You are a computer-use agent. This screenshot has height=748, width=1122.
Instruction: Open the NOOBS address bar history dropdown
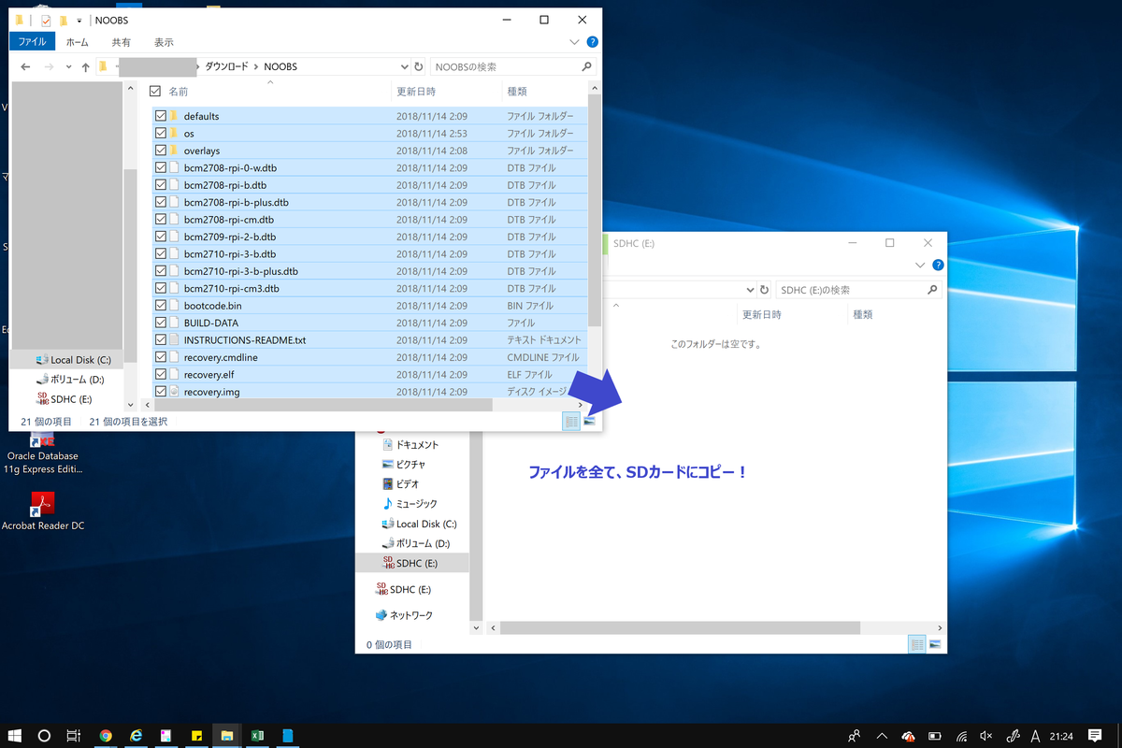[x=405, y=66]
